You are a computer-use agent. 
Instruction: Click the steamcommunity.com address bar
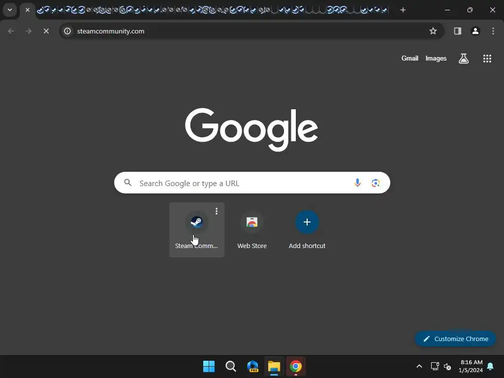252,31
